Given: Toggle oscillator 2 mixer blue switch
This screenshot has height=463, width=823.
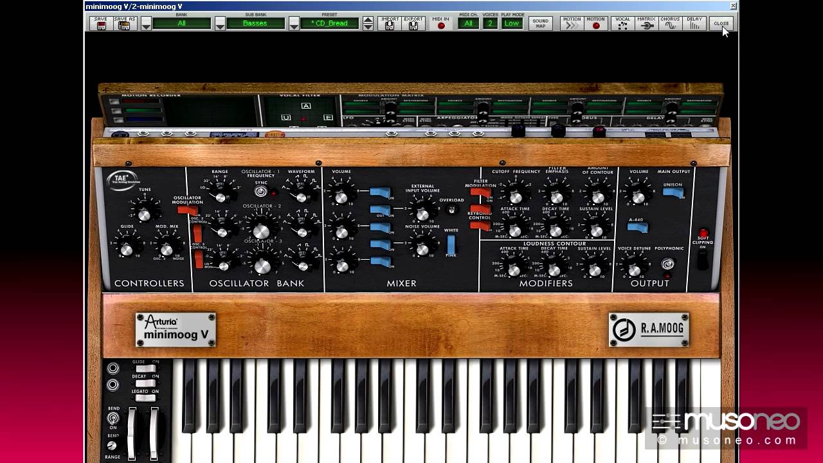Looking at the screenshot, I should tap(380, 227).
